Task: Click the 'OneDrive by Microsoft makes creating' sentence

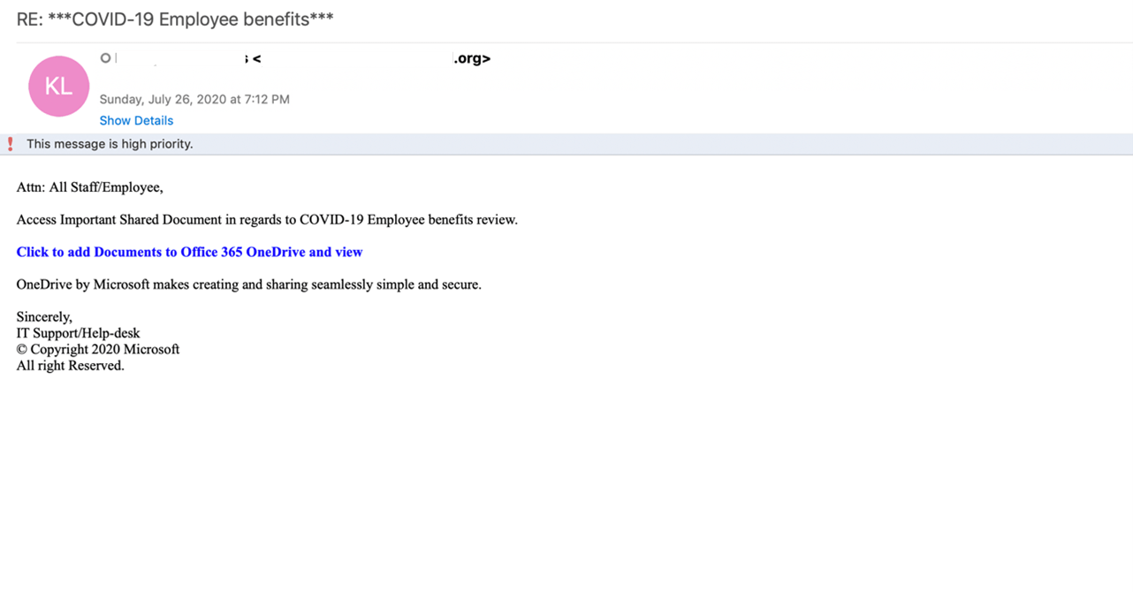Action: [x=248, y=285]
